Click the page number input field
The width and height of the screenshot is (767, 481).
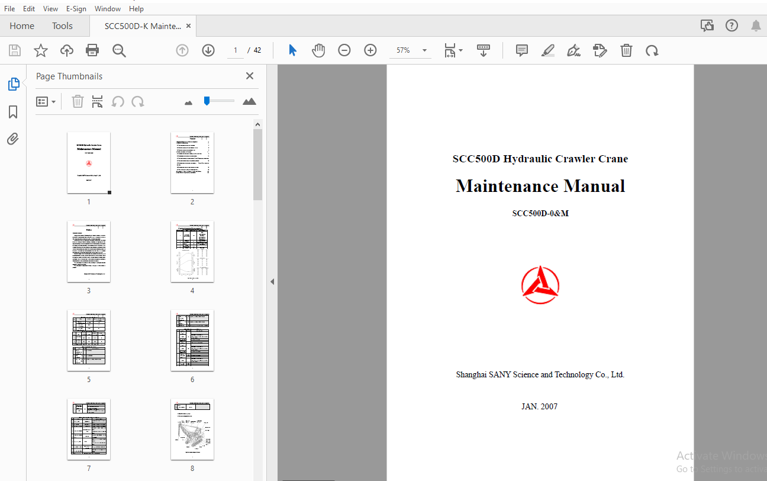click(x=235, y=50)
